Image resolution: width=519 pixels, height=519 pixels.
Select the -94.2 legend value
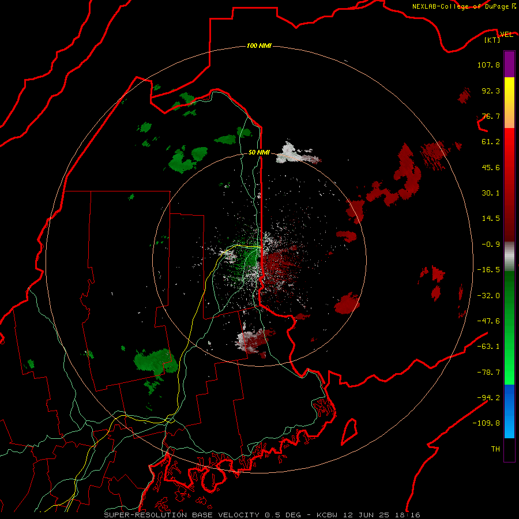tap(488, 397)
